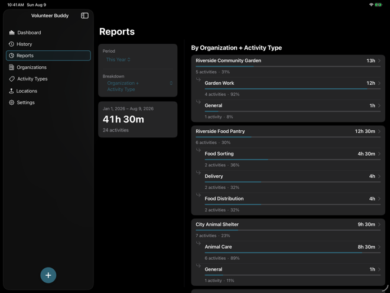
Task: Click Animal Care progress bar
Action: [x=292, y=253]
